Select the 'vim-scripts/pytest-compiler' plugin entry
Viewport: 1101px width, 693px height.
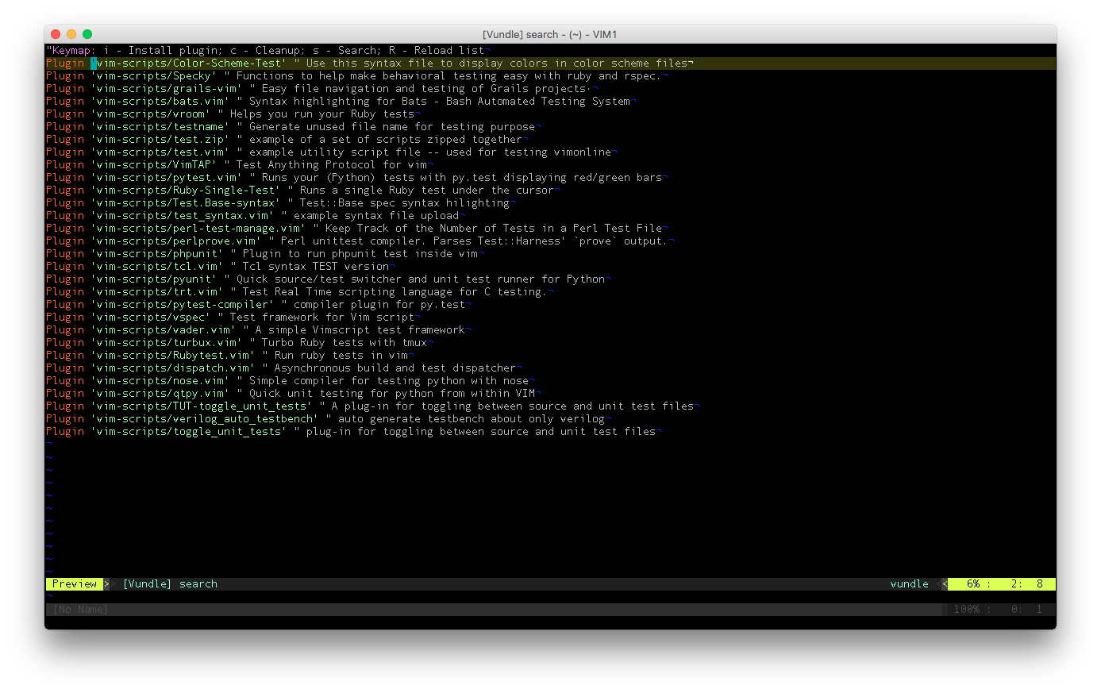(x=259, y=305)
